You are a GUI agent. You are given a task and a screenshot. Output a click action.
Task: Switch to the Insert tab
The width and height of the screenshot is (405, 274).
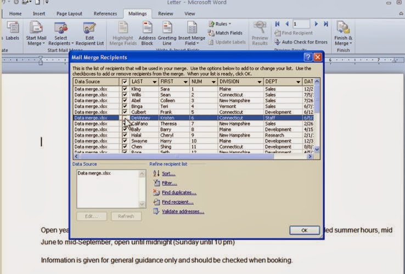tap(39, 14)
